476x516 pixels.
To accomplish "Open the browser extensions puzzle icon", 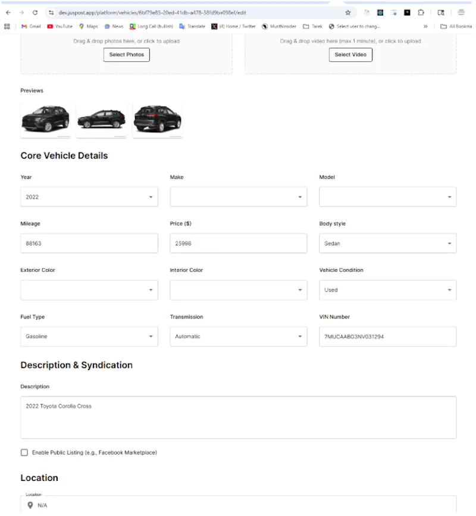I will click(421, 12).
